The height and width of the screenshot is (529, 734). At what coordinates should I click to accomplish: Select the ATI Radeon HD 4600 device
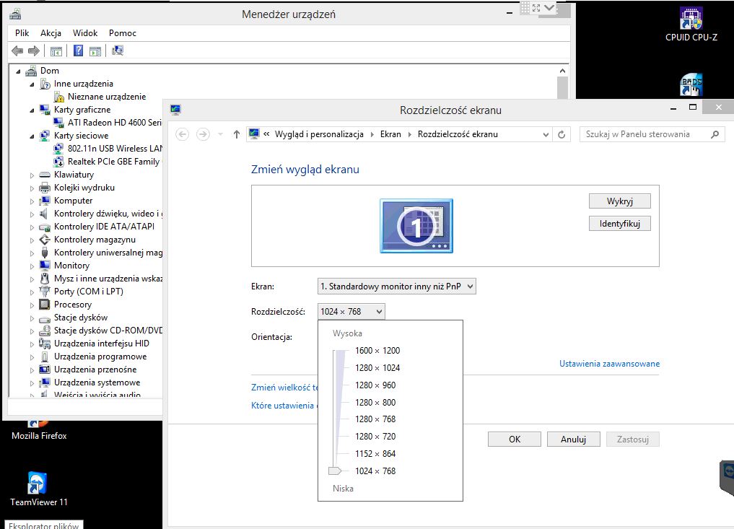[113, 122]
